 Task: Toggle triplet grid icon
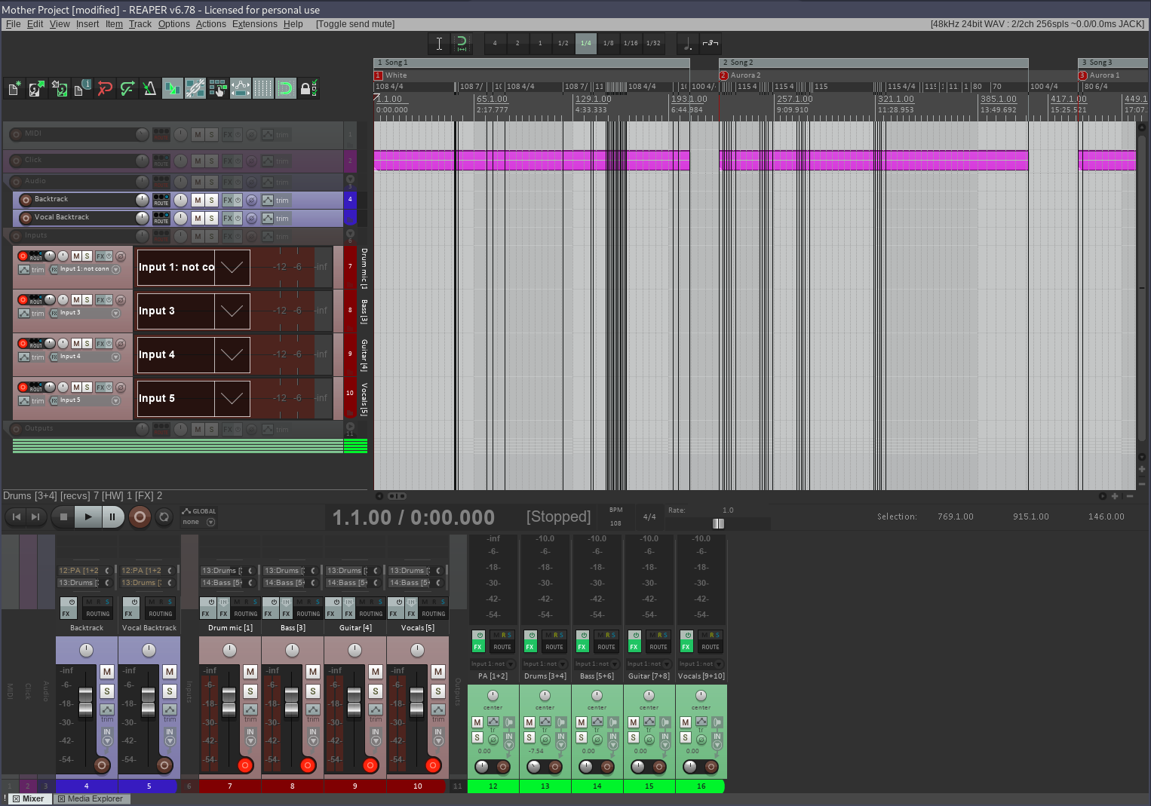point(710,44)
